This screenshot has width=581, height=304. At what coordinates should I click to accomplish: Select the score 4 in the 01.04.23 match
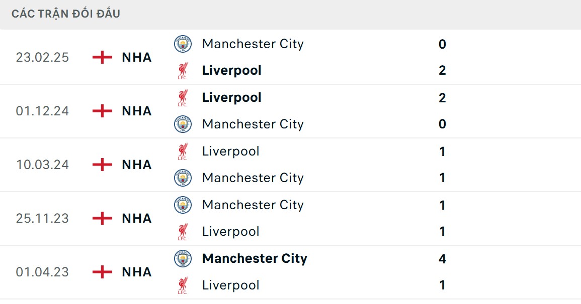pos(442,258)
